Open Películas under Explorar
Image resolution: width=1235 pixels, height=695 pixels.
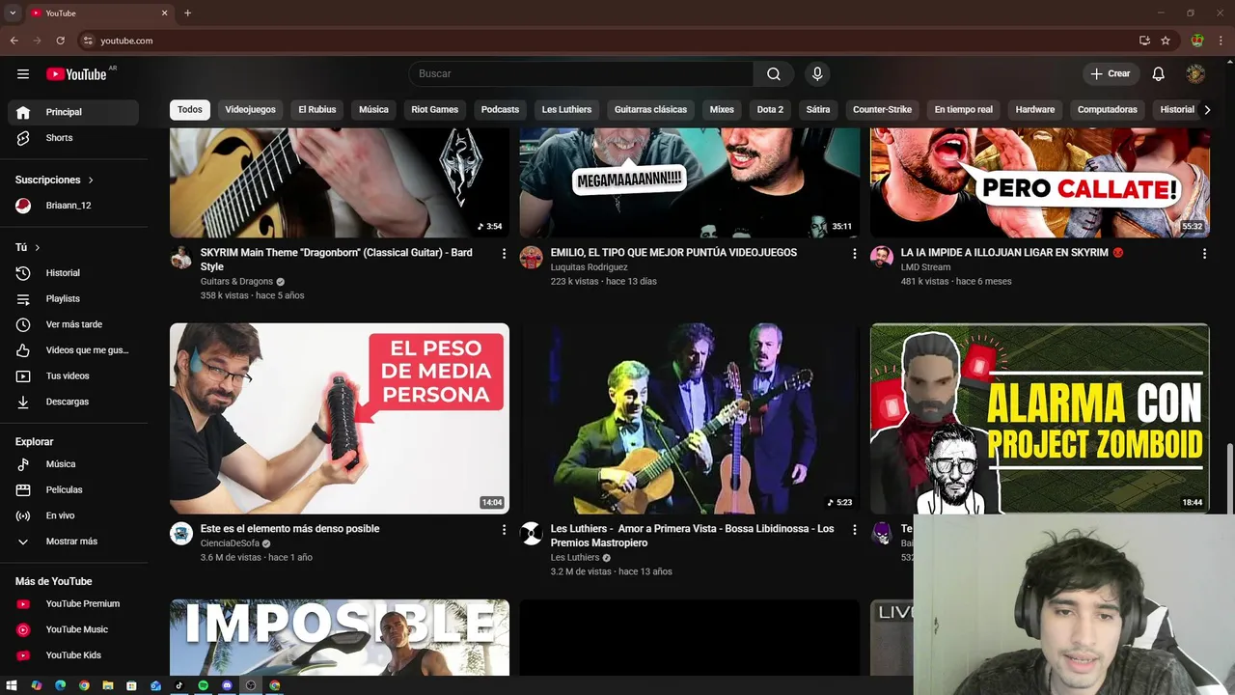pos(73,490)
